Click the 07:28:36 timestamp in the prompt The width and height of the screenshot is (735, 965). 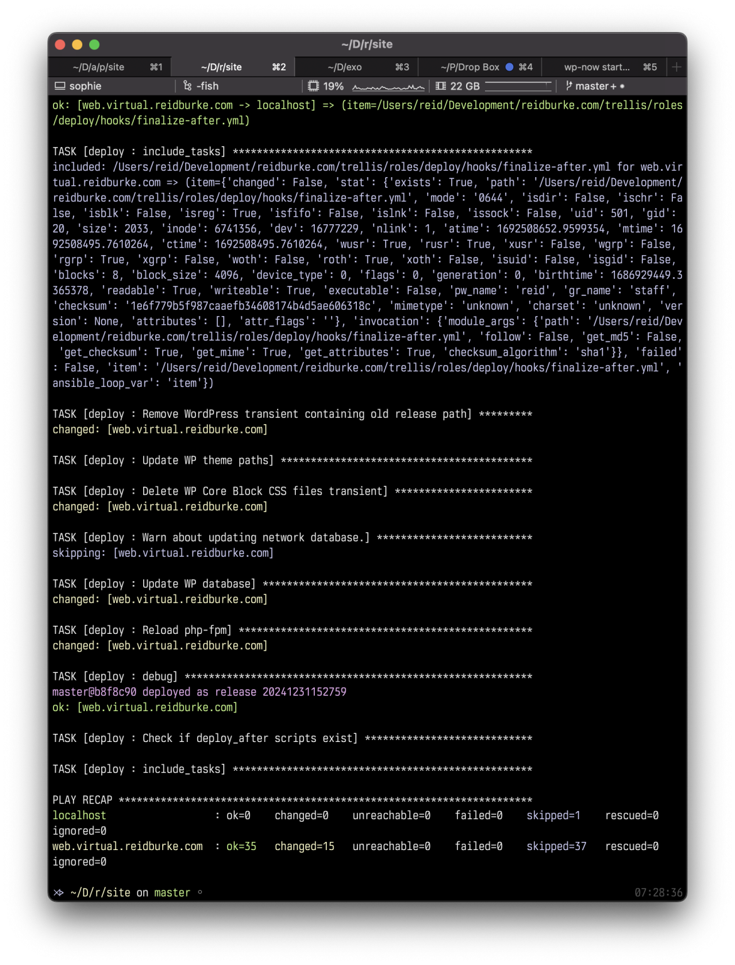[x=659, y=892]
